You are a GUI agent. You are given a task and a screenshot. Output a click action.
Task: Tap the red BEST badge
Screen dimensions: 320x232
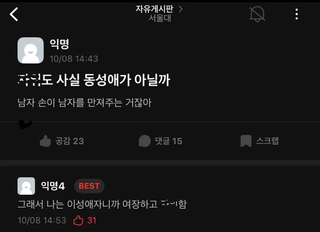89,186
